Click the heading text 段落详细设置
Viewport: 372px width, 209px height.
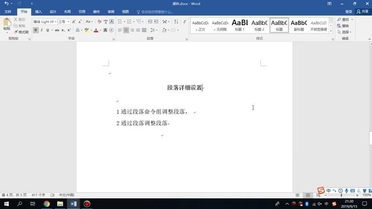(185, 88)
